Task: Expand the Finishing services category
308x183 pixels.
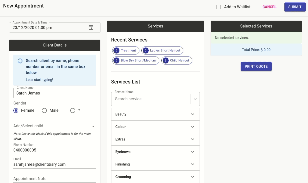Action: point(155,164)
